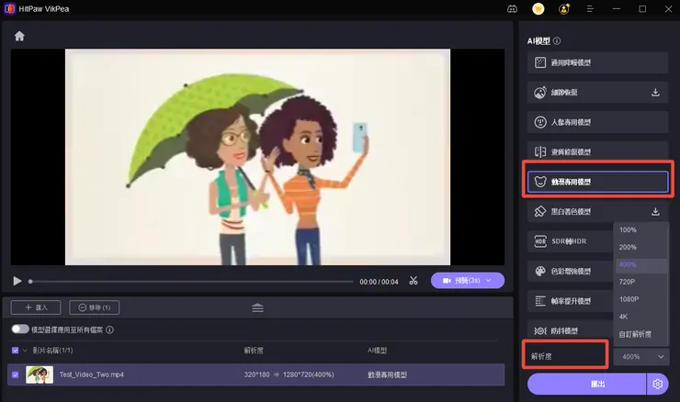Image resolution: width=680 pixels, height=402 pixels.
Task: Open export settings gear icon
Action: pos(657,384)
